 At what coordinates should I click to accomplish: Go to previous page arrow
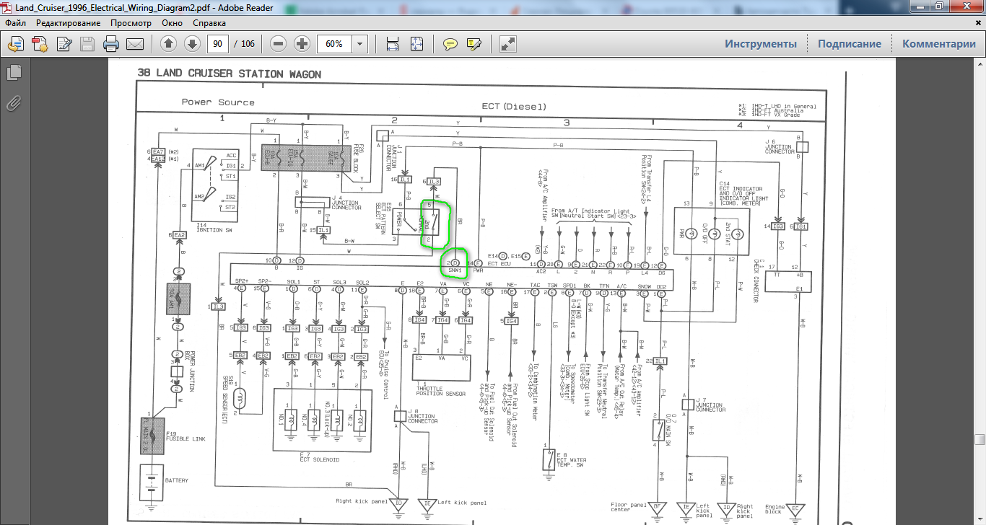168,44
